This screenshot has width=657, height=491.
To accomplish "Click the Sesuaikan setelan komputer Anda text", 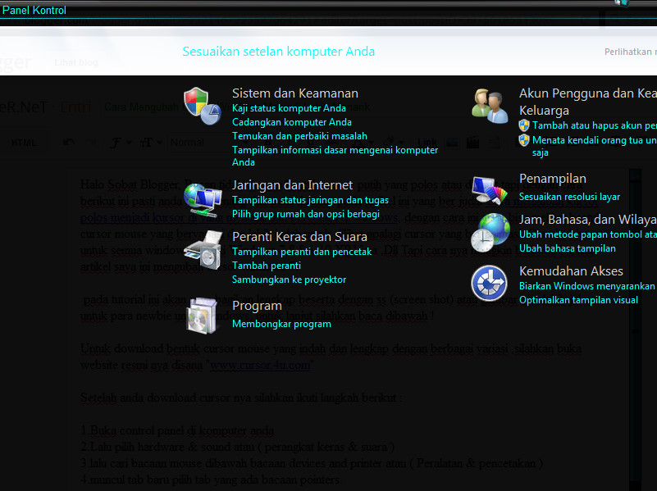I will (x=279, y=52).
